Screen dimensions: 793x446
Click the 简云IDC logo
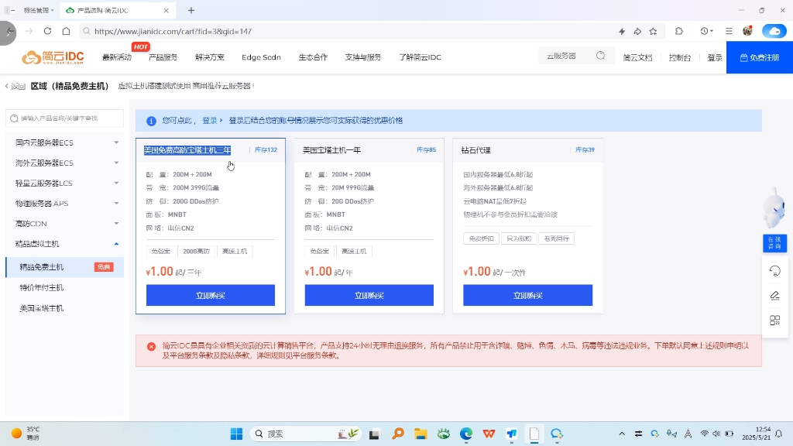pos(53,57)
